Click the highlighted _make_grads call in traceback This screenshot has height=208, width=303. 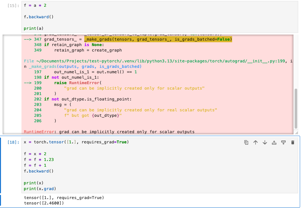[x=158, y=39]
